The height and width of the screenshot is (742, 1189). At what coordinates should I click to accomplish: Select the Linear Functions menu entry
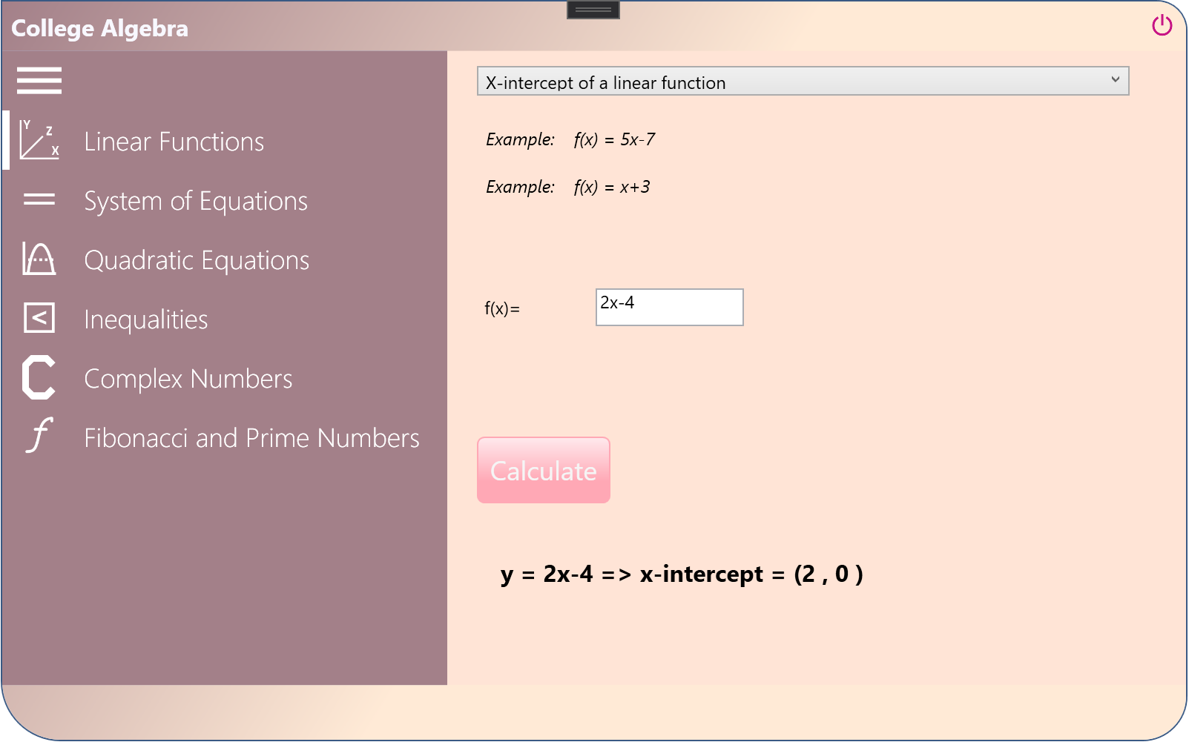tap(174, 141)
